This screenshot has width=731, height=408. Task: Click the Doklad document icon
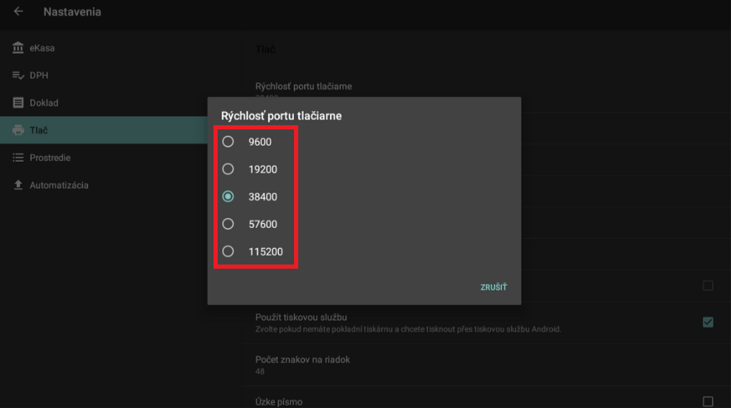coord(18,103)
